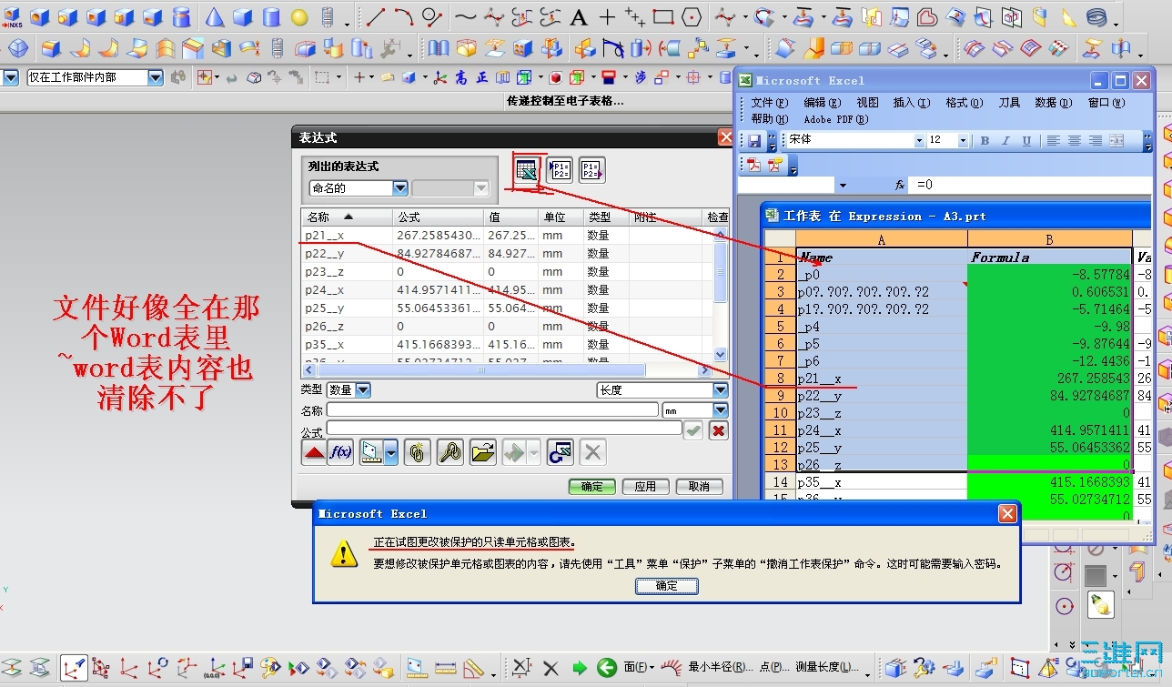1172x687 pixels.
Task: Sort expressions by the 名称 column header
Action: 347,217
